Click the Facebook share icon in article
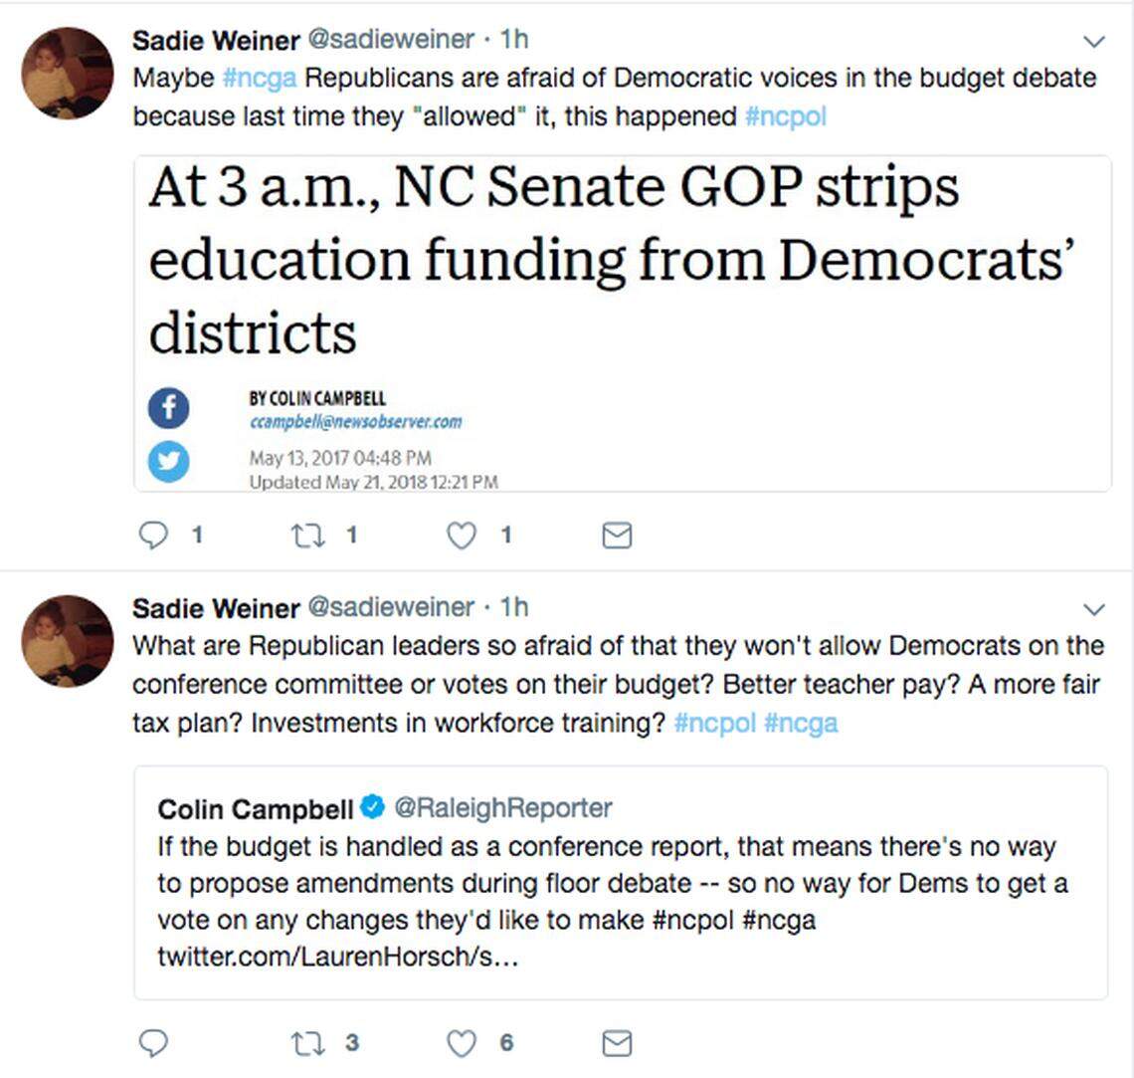Viewport: 1134px width, 1078px height. click(169, 408)
